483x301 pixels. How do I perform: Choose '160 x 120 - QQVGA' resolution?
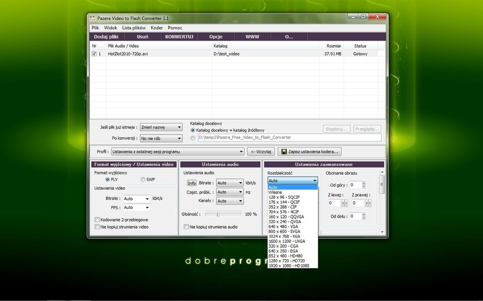click(x=293, y=217)
